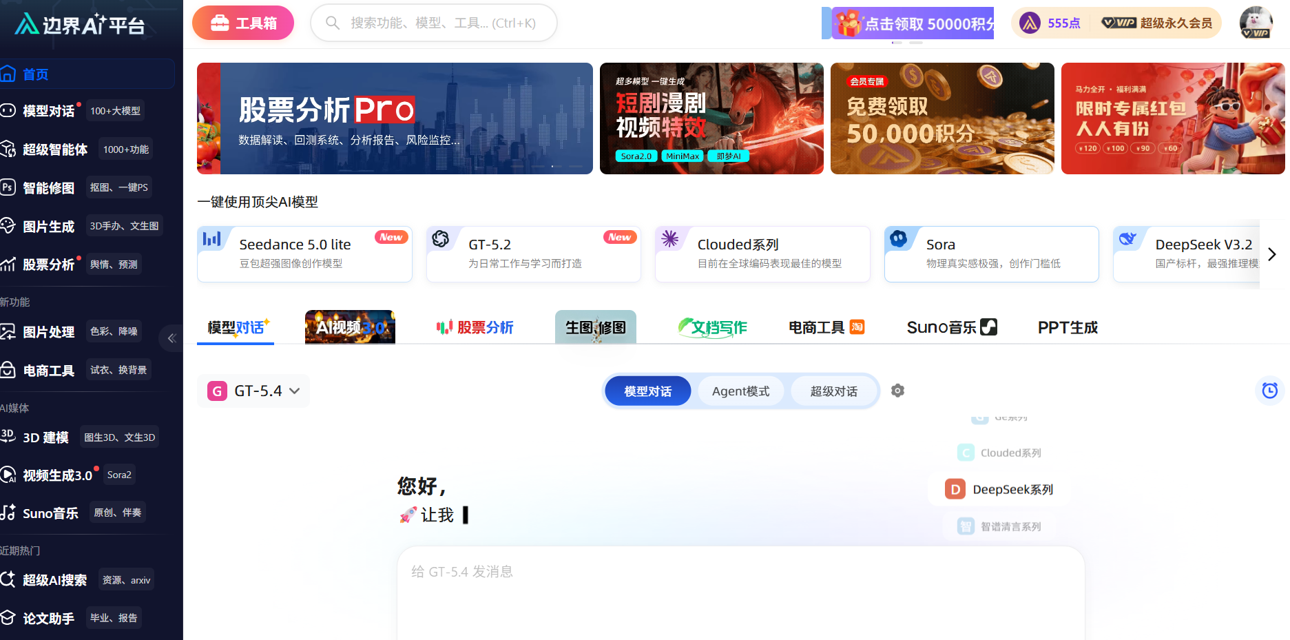
Task: Switch to the PPT生成 tab
Action: (x=1067, y=327)
